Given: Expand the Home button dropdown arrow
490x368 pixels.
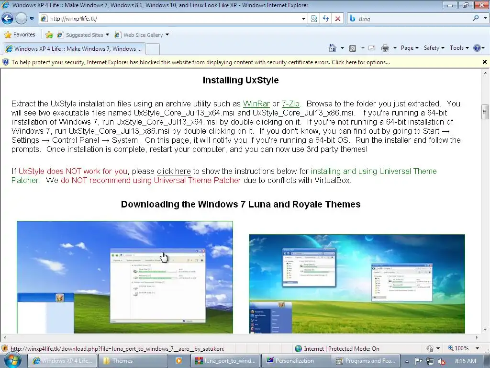Looking at the screenshot, I should click(x=342, y=48).
